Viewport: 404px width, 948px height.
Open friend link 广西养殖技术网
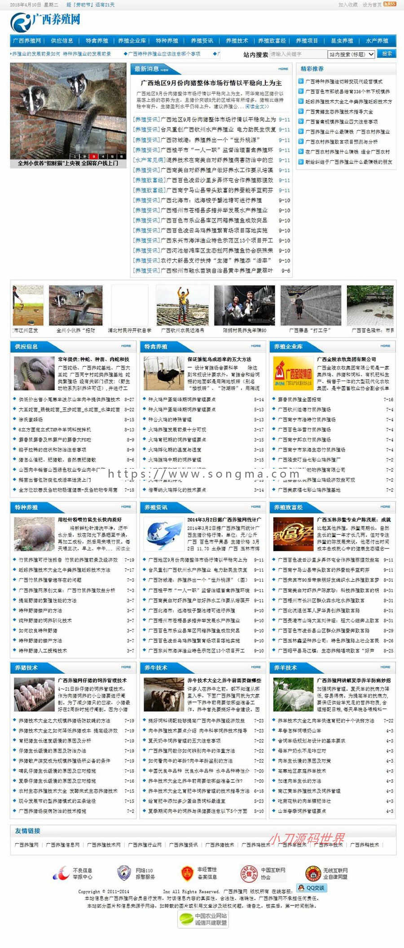pyautogui.click(x=104, y=845)
